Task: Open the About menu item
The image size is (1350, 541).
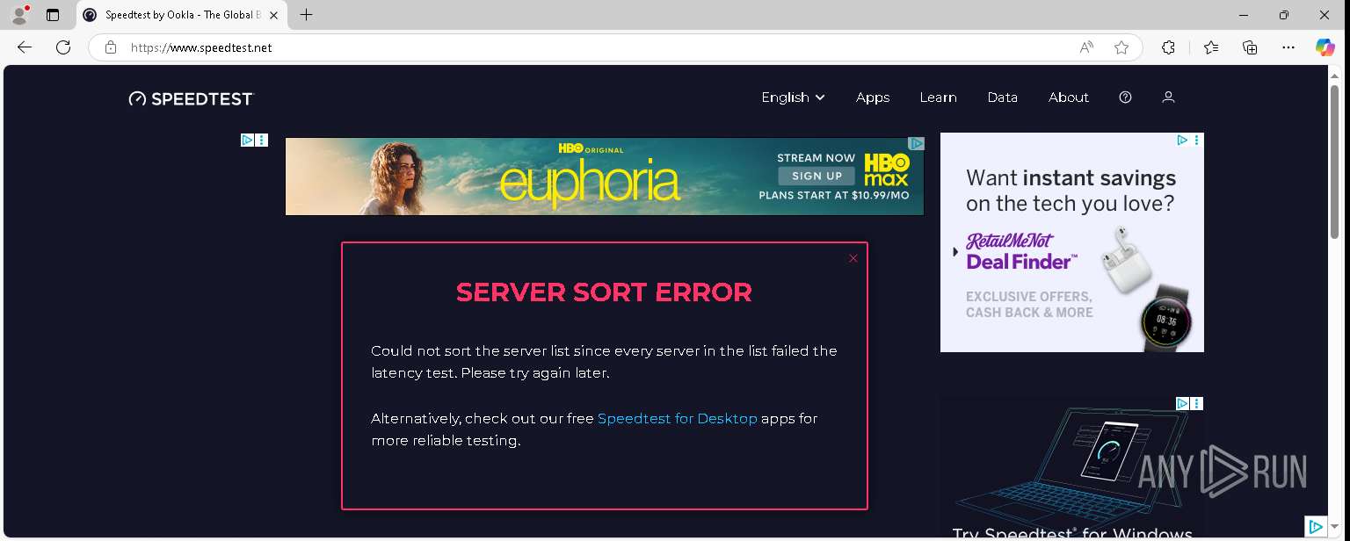Action: point(1069,97)
